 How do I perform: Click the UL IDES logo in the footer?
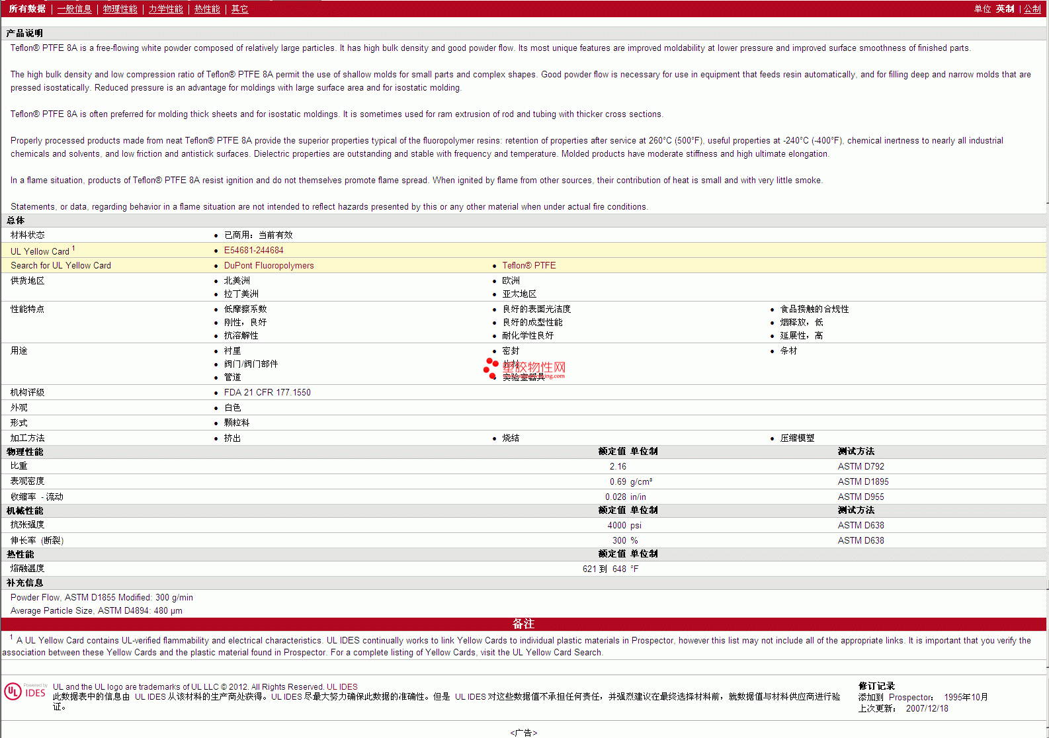26,692
